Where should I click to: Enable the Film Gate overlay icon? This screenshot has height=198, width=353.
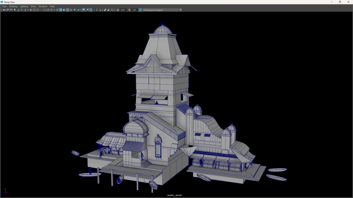tap(34, 10)
